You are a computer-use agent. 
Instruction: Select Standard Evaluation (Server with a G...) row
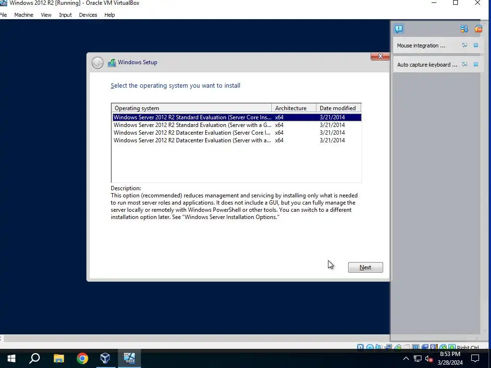tap(237, 125)
